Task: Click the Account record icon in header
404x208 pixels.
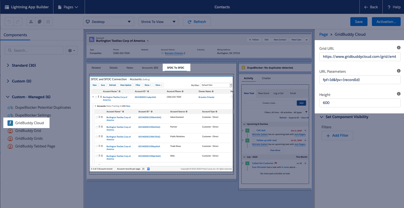Action: click(92, 40)
